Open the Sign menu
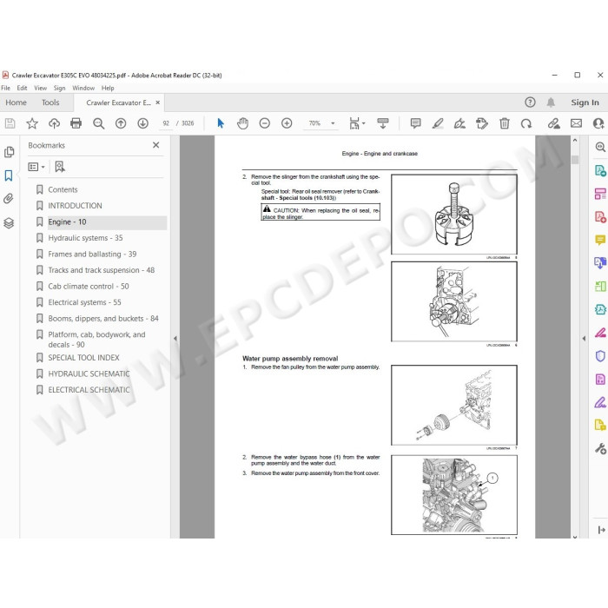608x608 pixels. [x=59, y=88]
